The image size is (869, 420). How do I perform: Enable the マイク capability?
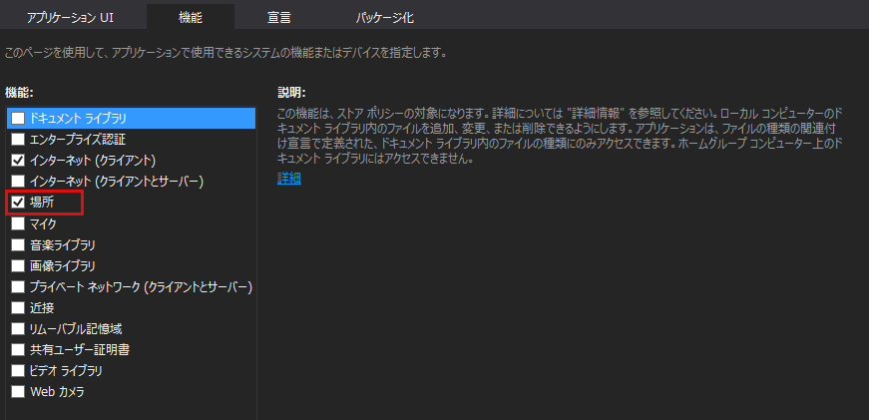tap(18, 223)
